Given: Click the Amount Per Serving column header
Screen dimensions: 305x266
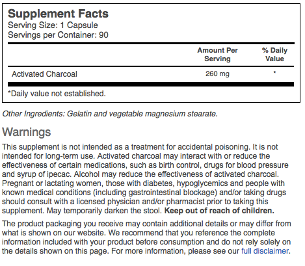Looking at the screenshot, I should pos(217,55).
